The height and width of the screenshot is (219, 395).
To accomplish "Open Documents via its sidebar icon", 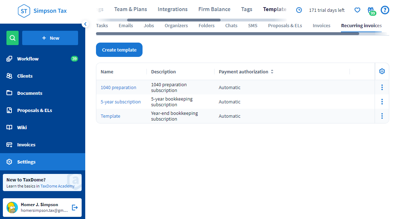I will [29, 93].
